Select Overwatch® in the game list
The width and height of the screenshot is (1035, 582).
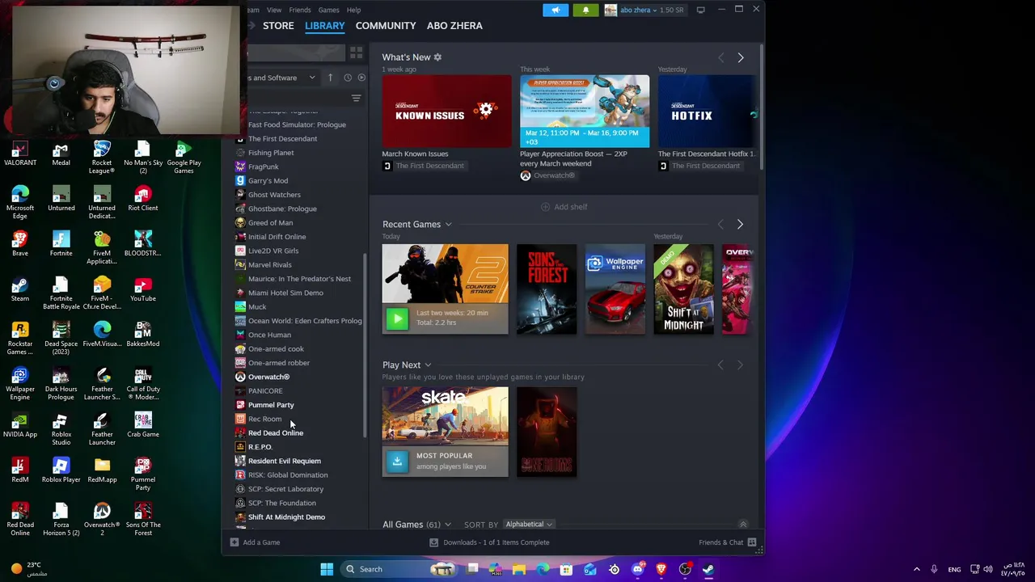tap(268, 377)
